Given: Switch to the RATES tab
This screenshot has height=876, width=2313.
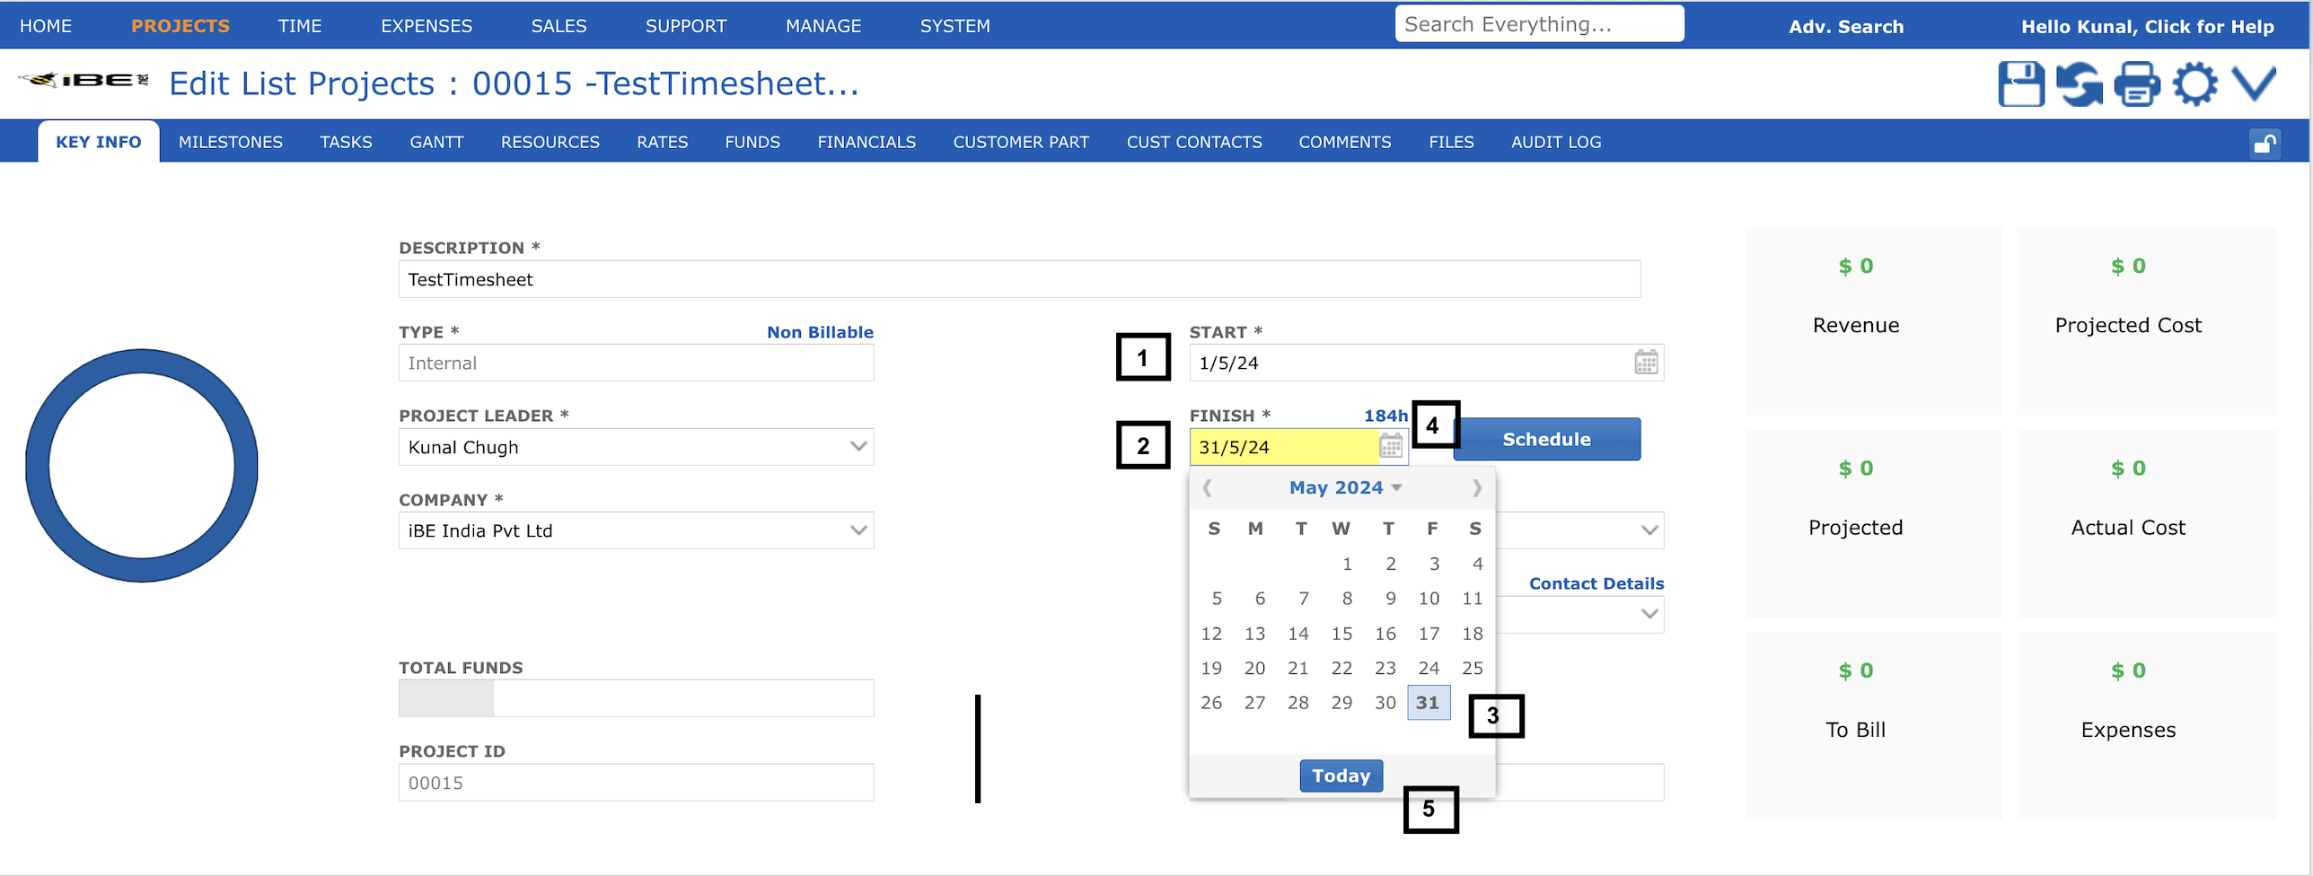Looking at the screenshot, I should click(x=662, y=142).
